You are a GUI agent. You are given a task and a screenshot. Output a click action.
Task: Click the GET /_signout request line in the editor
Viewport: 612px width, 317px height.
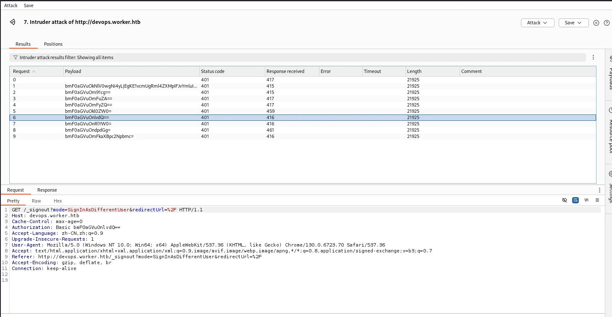point(107,210)
